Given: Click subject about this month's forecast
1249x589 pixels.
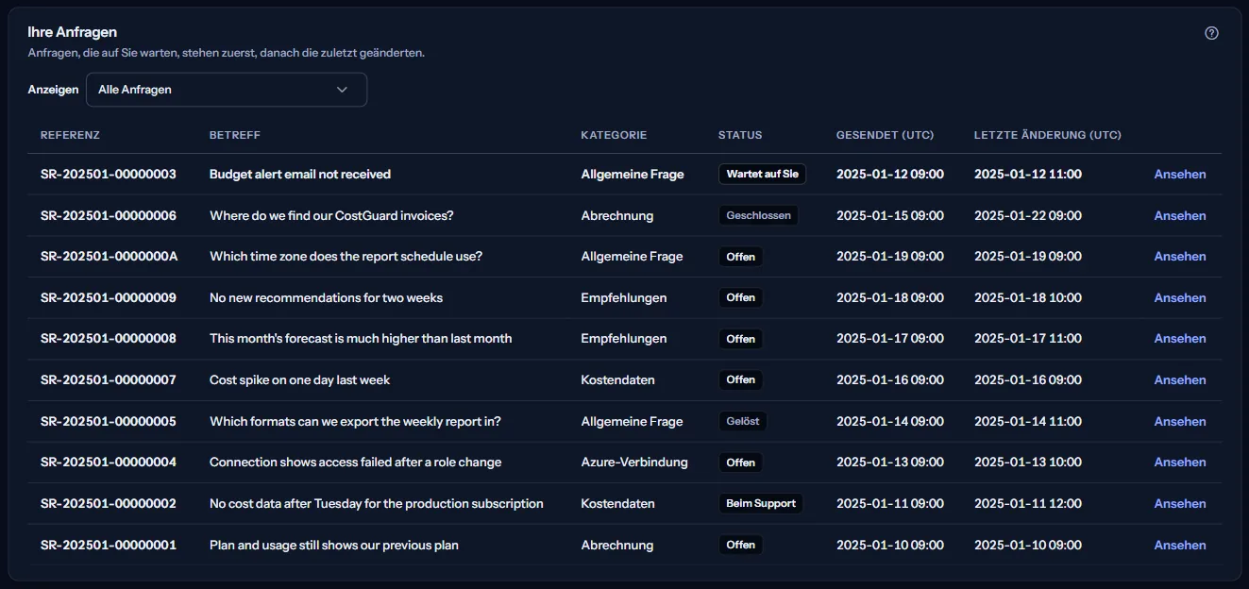Looking at the screenshot, I should (361, 339).
